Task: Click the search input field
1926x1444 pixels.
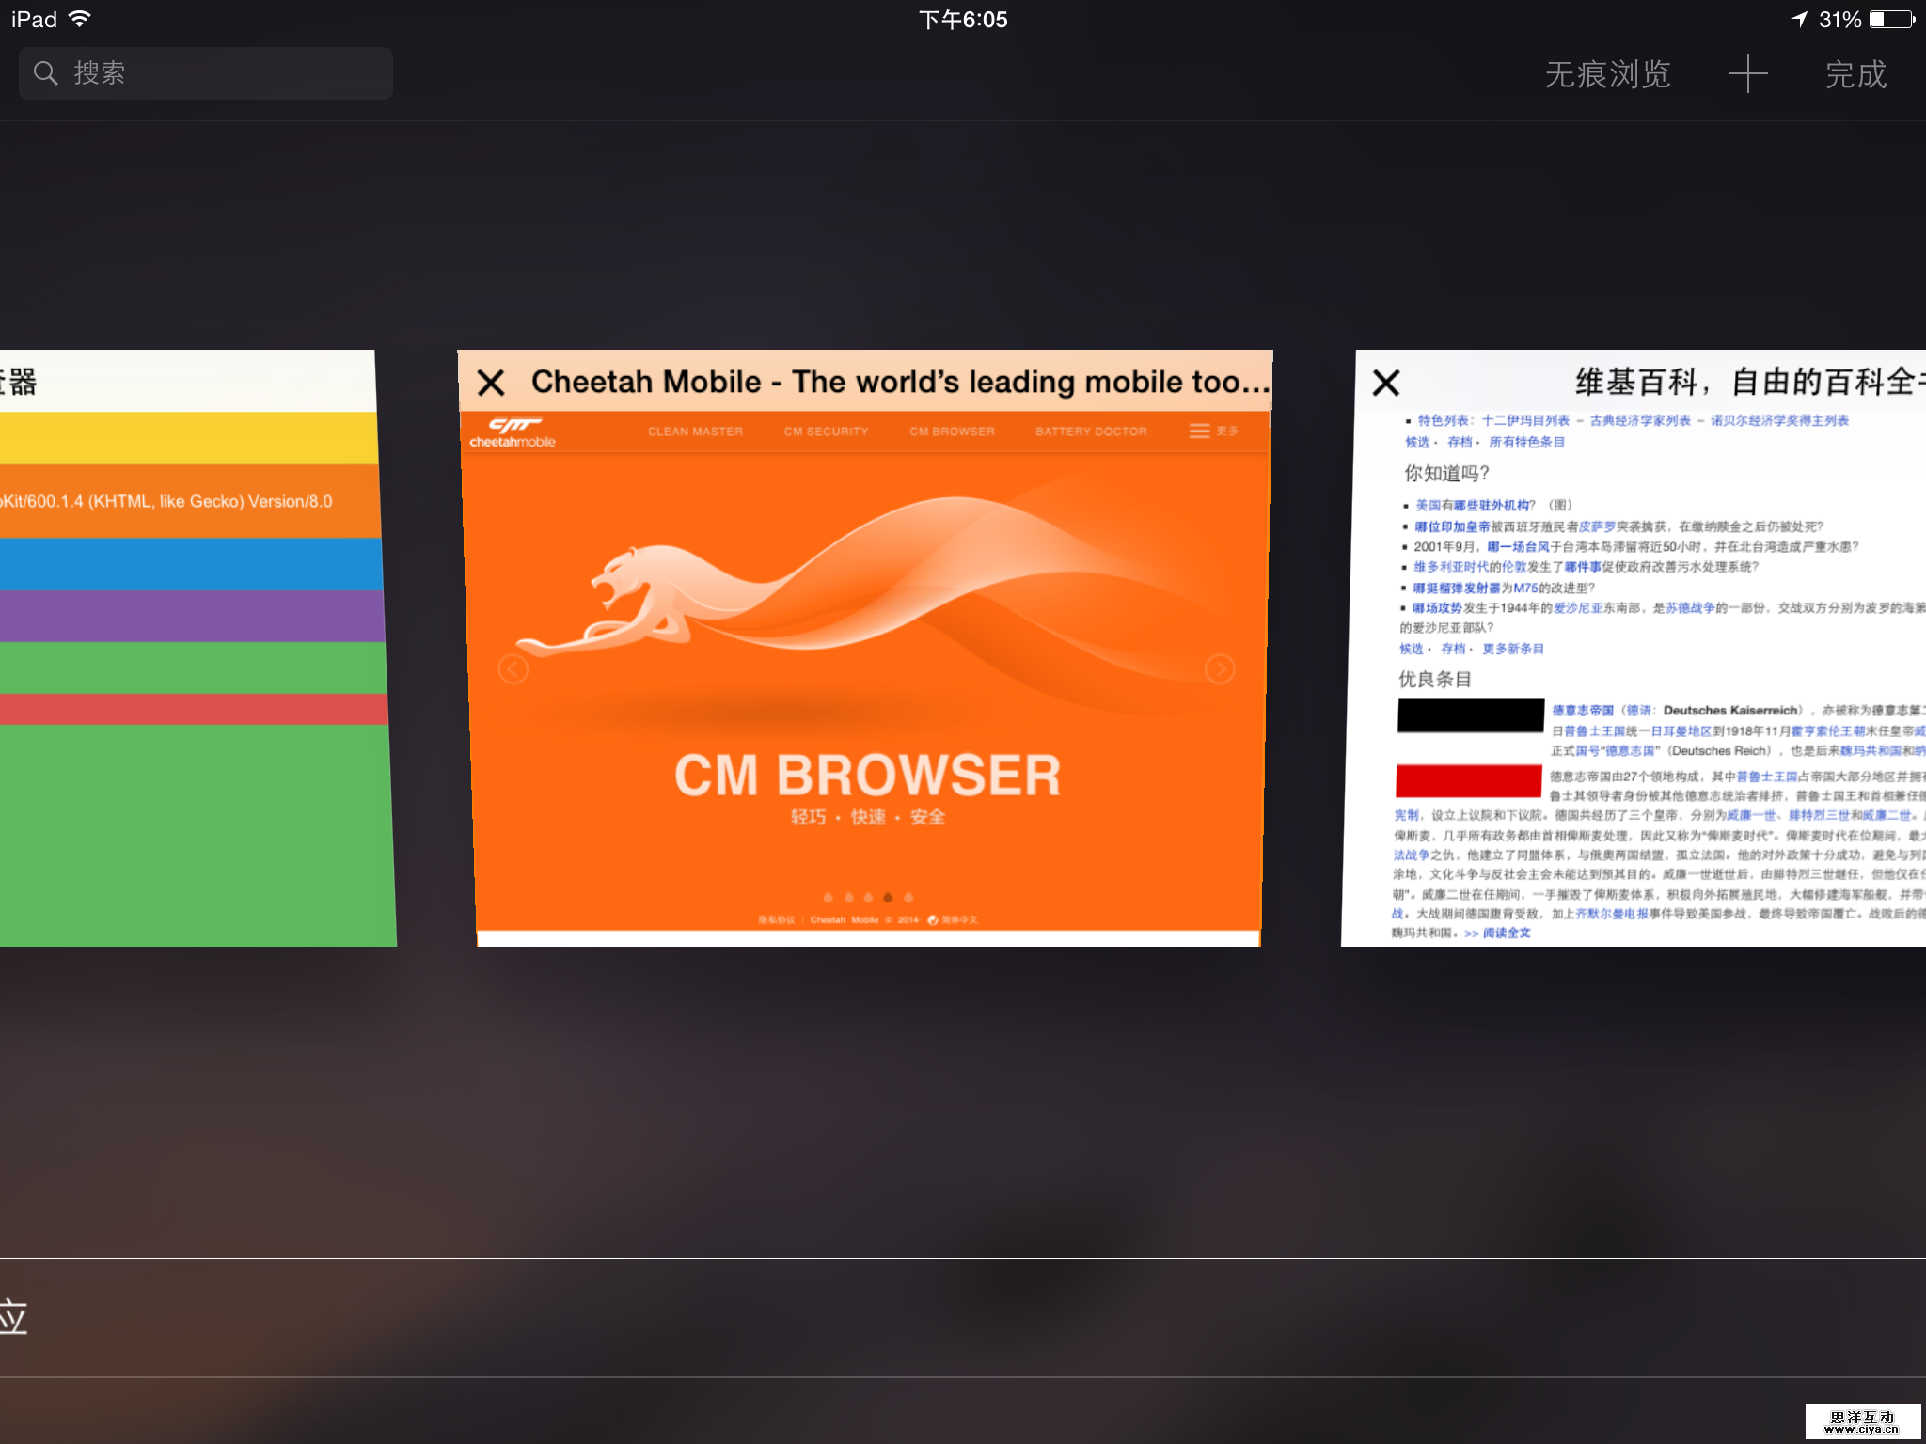Action: [x=226, y=73]
